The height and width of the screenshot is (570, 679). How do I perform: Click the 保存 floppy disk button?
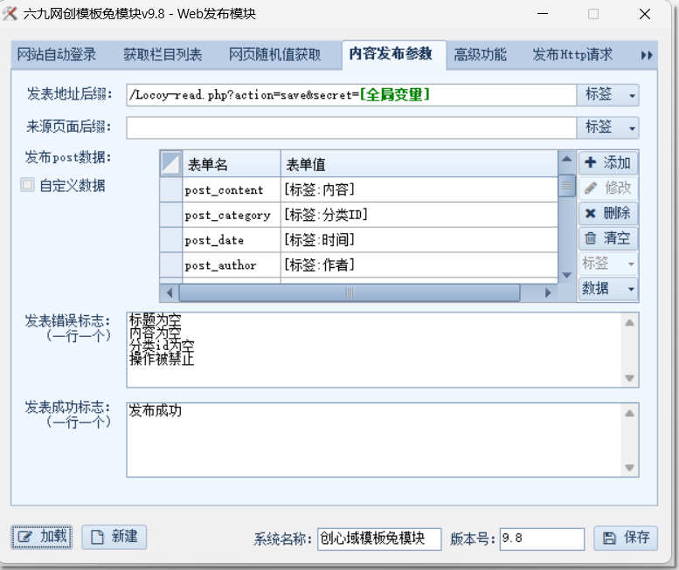click(x=626, y=538)
